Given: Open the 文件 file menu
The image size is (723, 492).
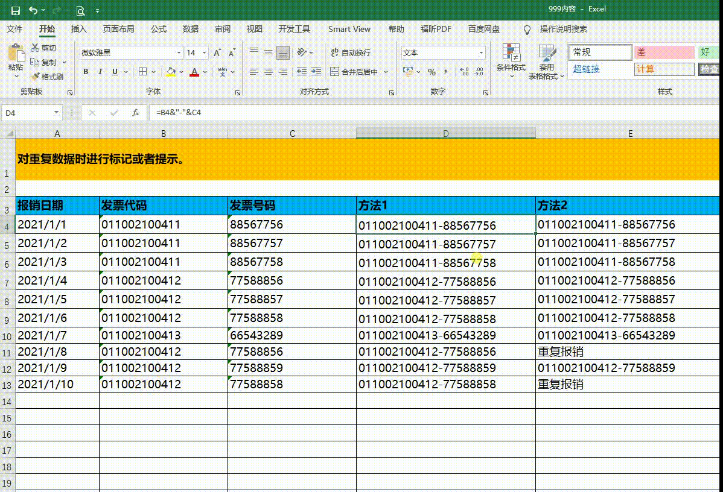Looking at the screenshot, I should pyautogui.click(x=14, y=29).
